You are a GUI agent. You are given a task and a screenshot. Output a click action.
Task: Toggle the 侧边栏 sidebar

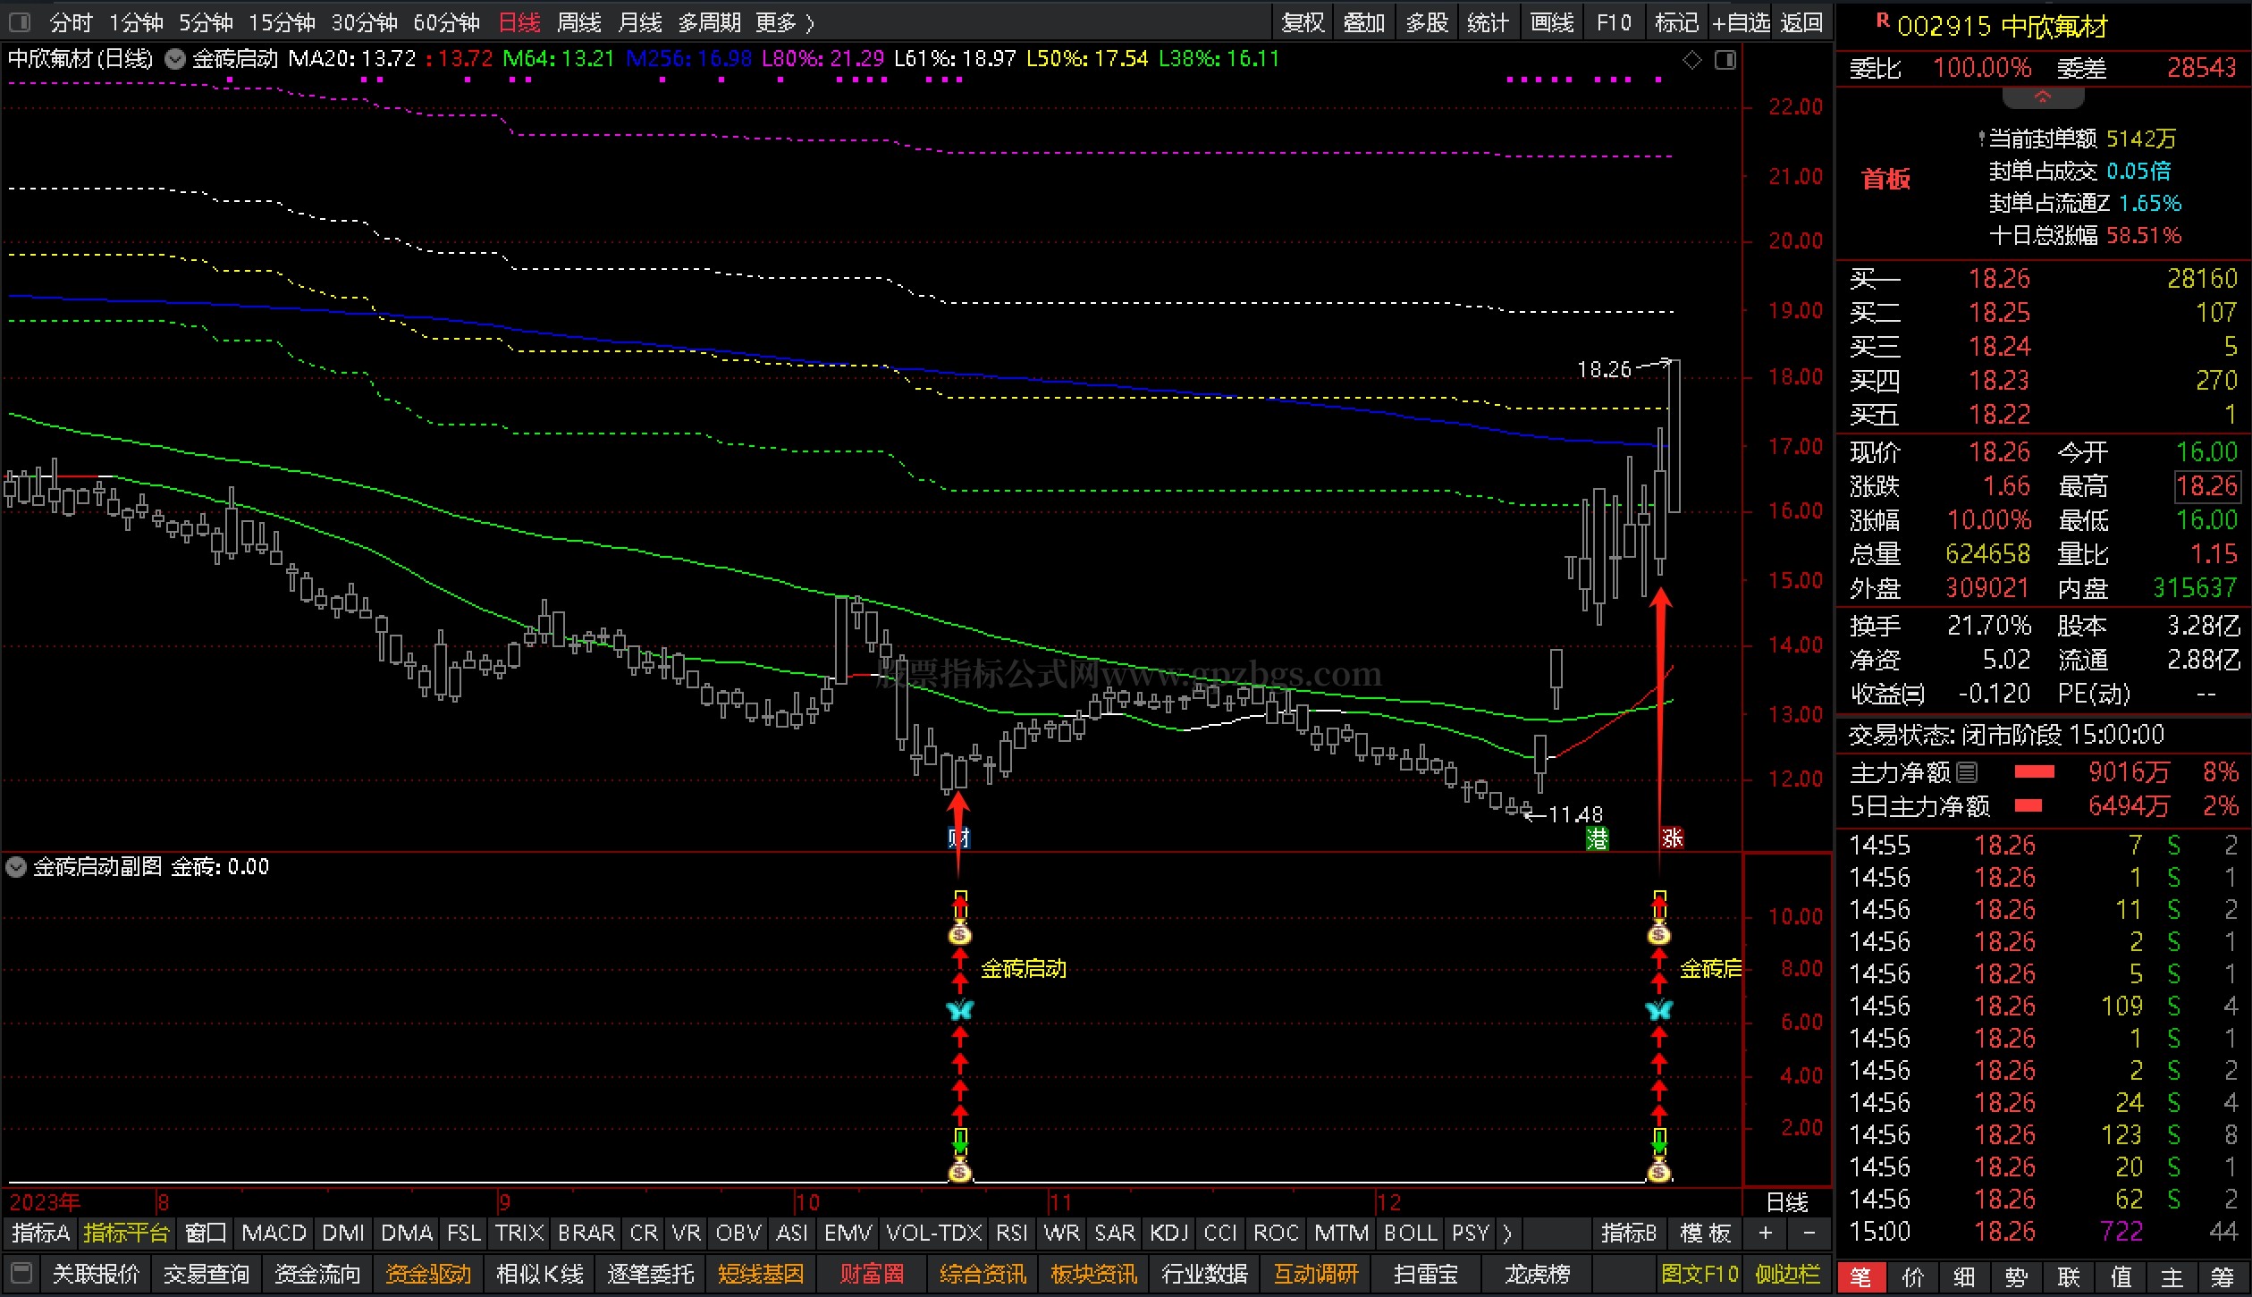coord(1788,1274)
